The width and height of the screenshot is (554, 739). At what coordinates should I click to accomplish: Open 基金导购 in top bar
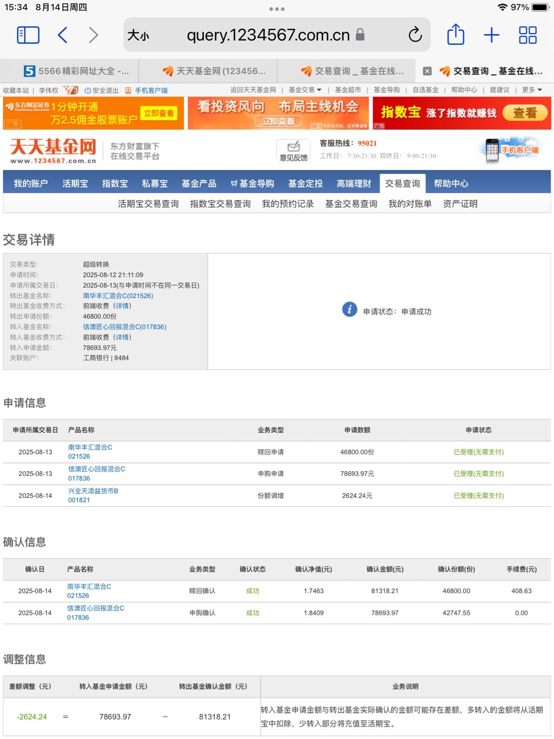(x=387, y=90)
